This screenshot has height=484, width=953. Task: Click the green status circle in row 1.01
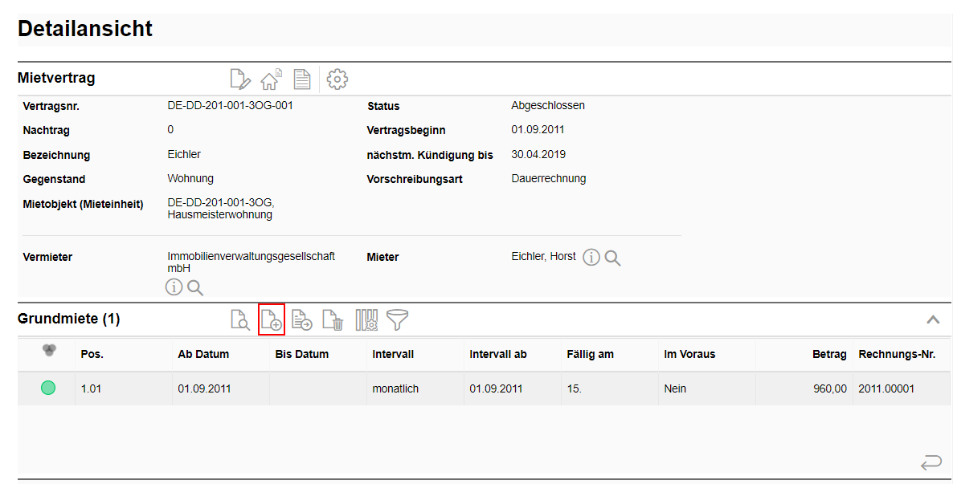48,388
